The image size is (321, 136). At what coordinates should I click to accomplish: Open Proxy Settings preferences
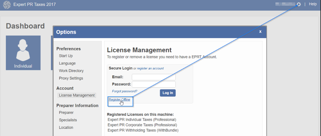71,78
